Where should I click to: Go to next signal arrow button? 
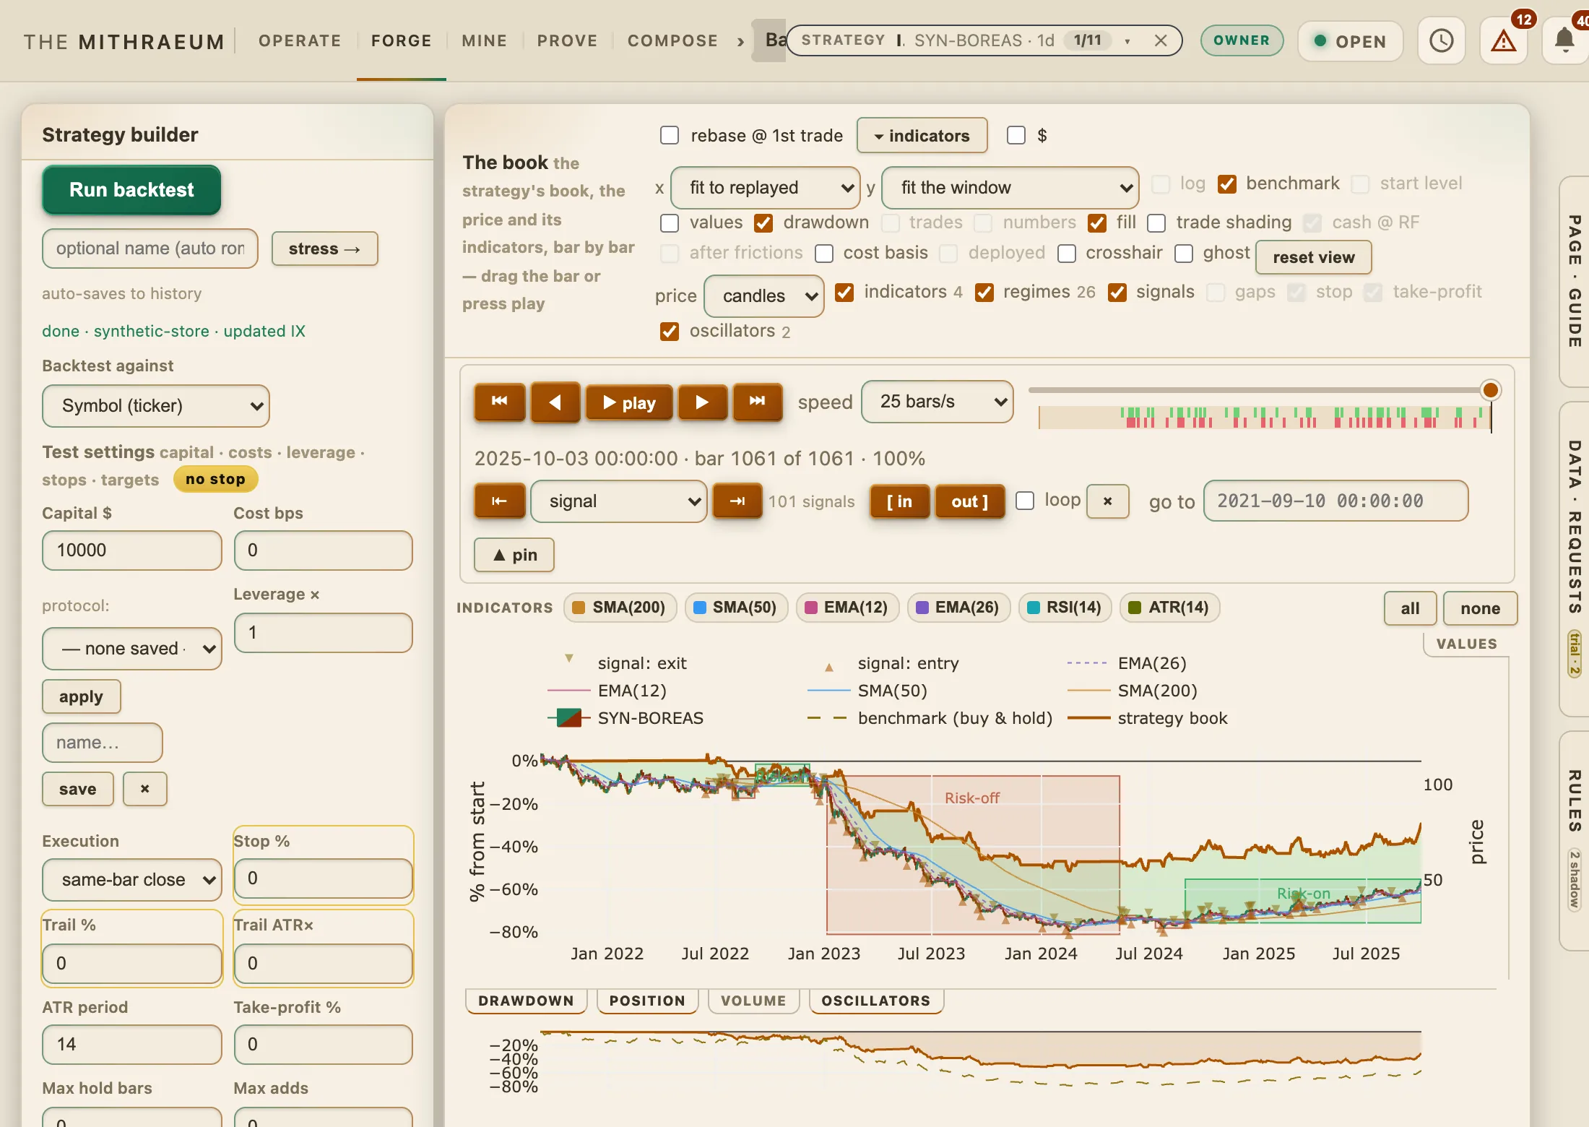(x=737, y=501)
